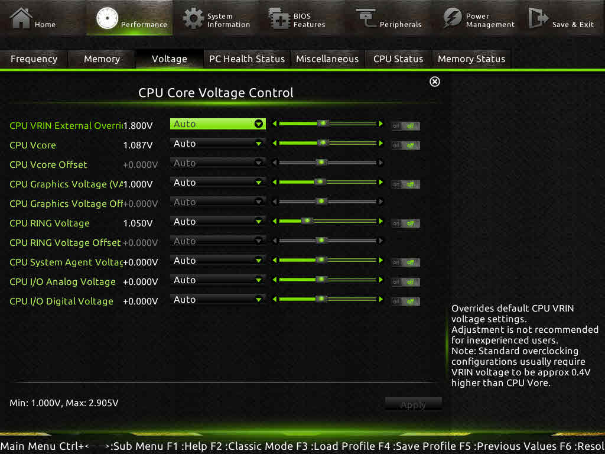Increase CPU I/O Digital Voltage with right arrow
The image size is (605, 454).
pos(381,299)
